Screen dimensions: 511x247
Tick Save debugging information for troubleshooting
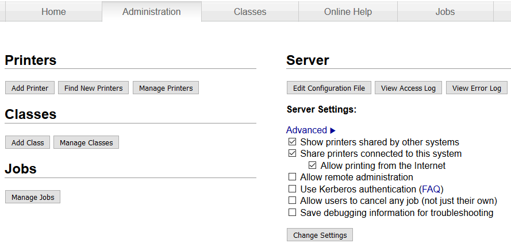click(x=293, y=213)
